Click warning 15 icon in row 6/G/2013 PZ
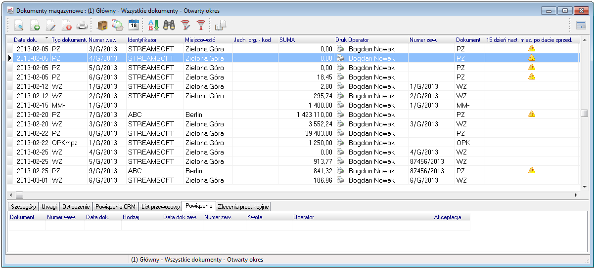The image size is (596, 269). point(532,77)
